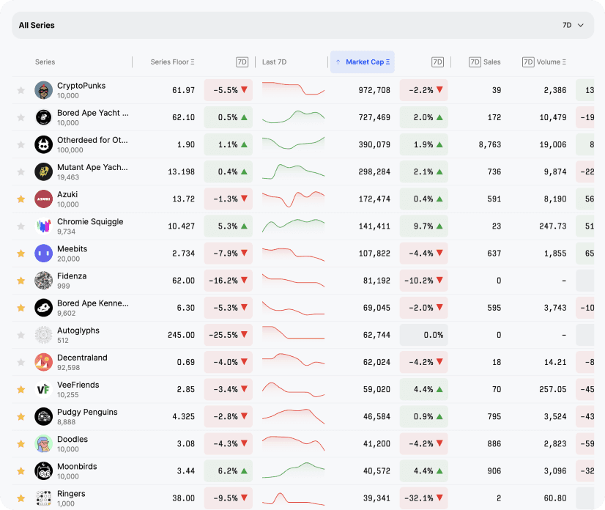
Task: Click the Moonbirds logo icon
Action: (43, 470)
